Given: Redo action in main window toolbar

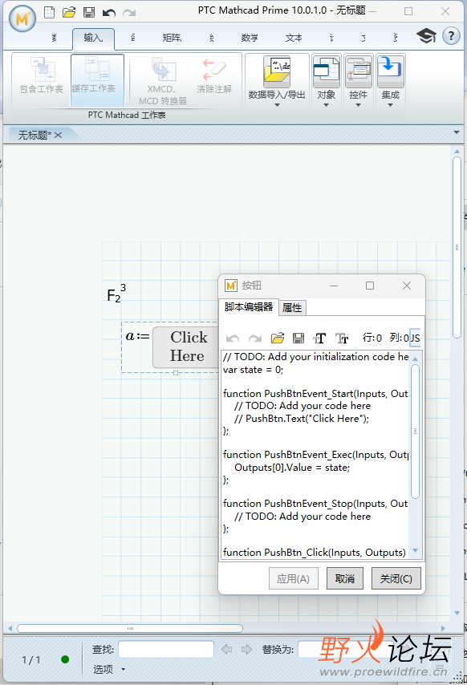Looking at the screenshot, I should (129, 13).
